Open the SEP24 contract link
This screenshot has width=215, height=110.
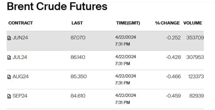[x=20, y=96]
